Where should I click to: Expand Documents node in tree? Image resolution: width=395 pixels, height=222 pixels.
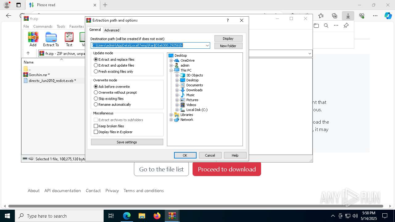click(177, 85)
